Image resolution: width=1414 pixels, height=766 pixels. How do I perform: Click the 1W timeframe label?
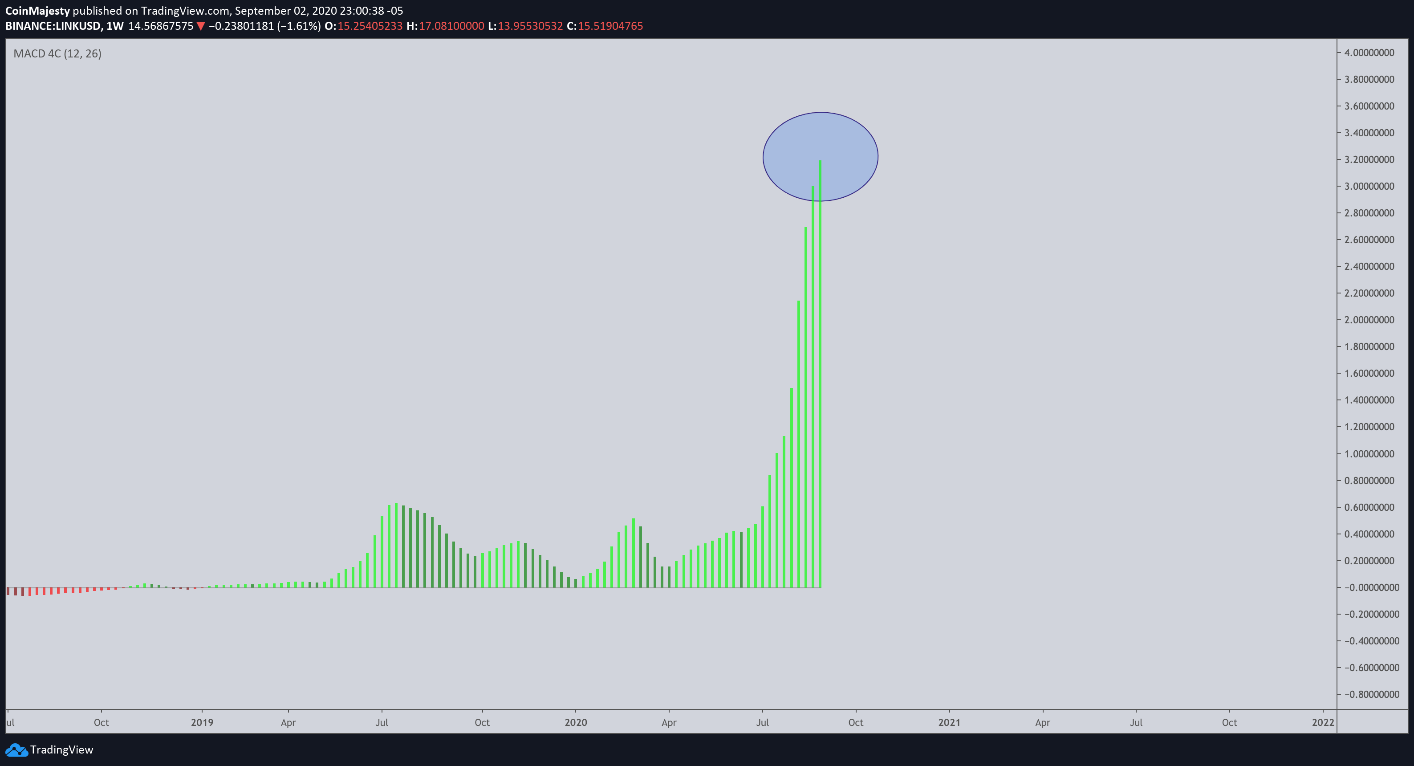point(115,26)
